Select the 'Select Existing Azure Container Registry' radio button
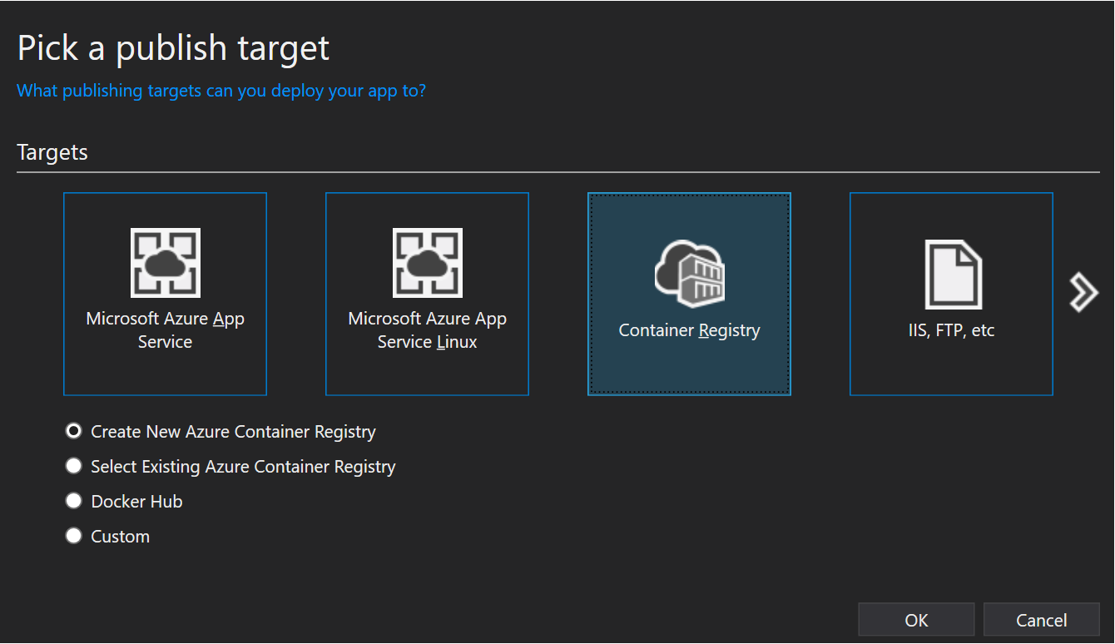 point(74,466)
